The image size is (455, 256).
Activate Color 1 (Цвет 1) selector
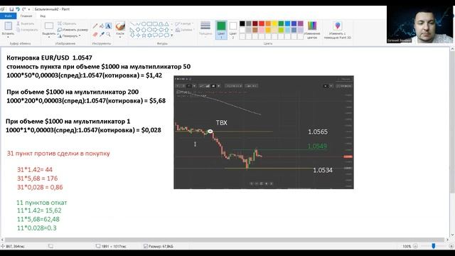click(221, 30)
